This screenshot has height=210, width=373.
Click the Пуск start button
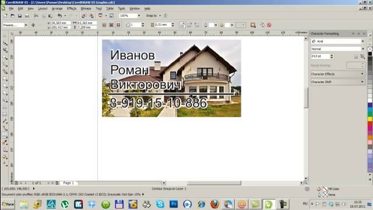pyautogui.click(x=8, y=204)
